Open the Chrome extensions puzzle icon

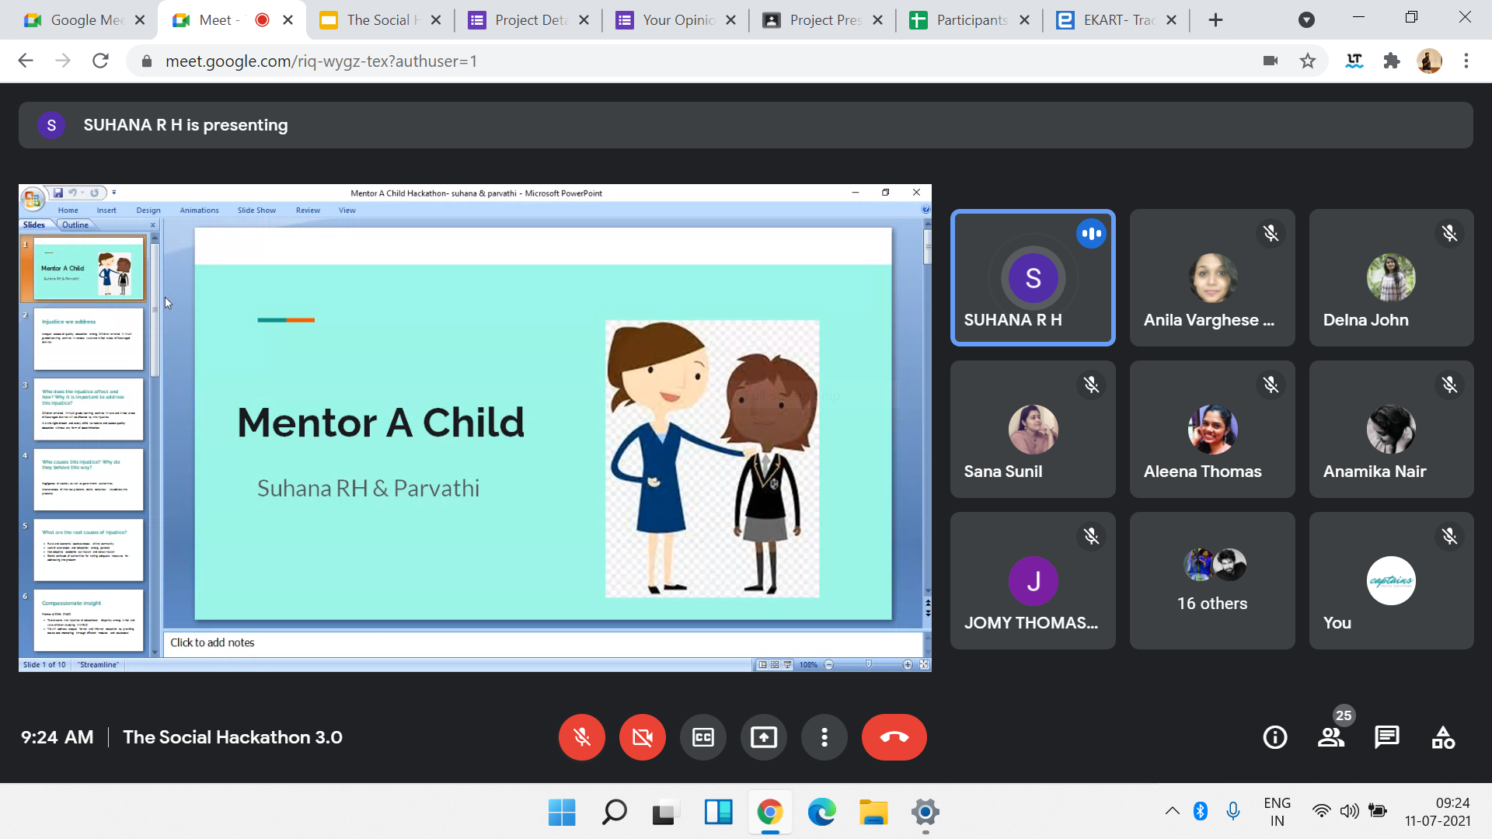(1392, 61)
